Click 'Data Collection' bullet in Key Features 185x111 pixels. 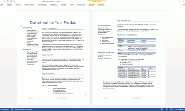click(31, 30)
